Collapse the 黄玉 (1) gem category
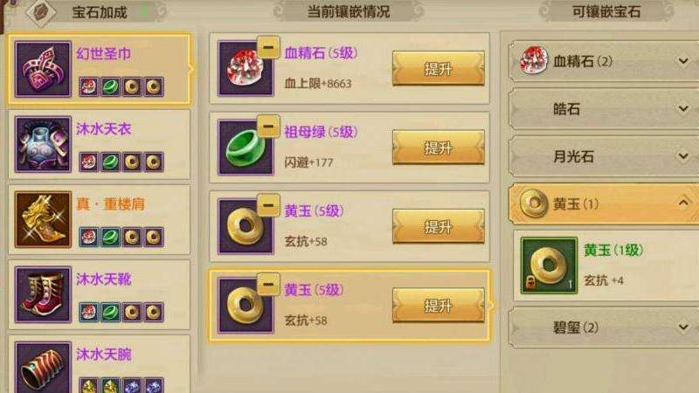699x393 pixels. coord(604,204)
